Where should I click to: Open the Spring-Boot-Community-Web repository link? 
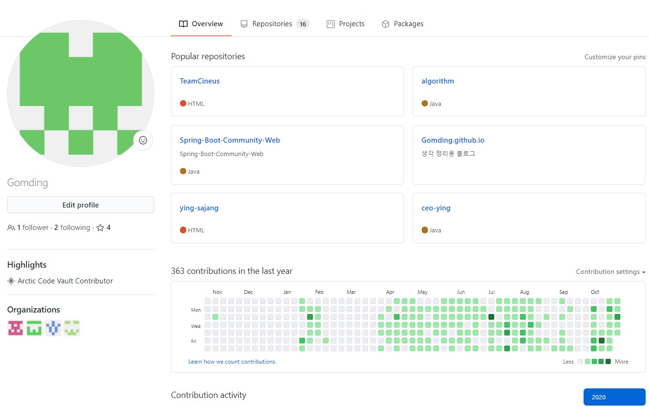[230, 140]
